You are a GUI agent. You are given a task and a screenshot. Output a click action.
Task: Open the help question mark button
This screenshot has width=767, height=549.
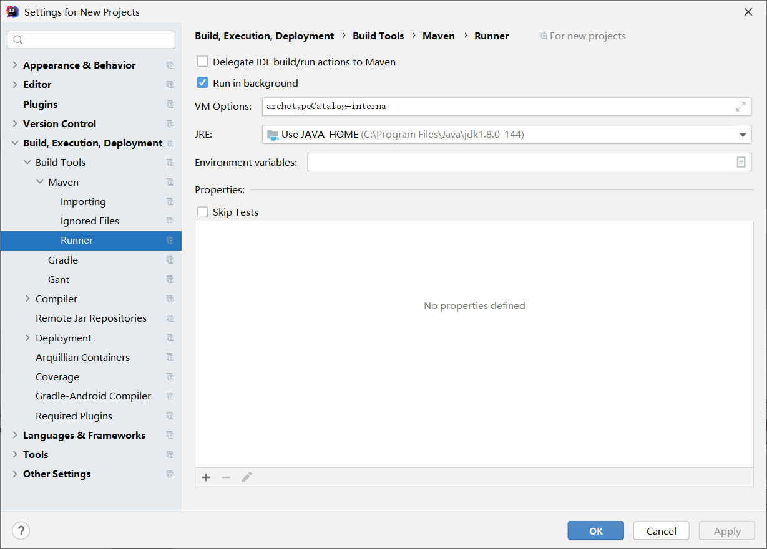(x=21, y=530)
